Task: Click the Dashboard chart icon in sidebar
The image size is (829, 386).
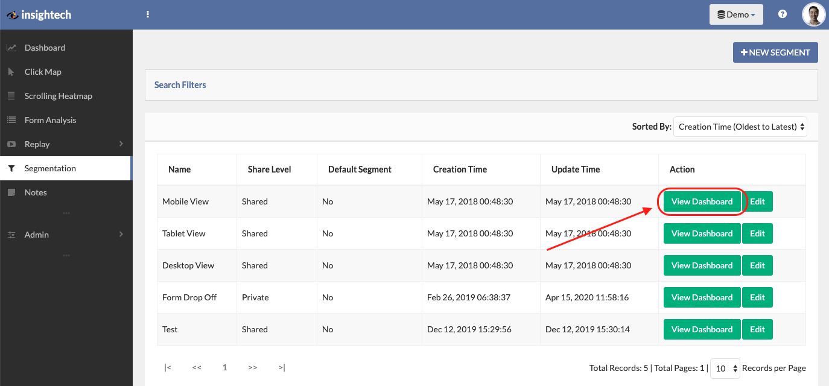Action: (x=11, y=48)
